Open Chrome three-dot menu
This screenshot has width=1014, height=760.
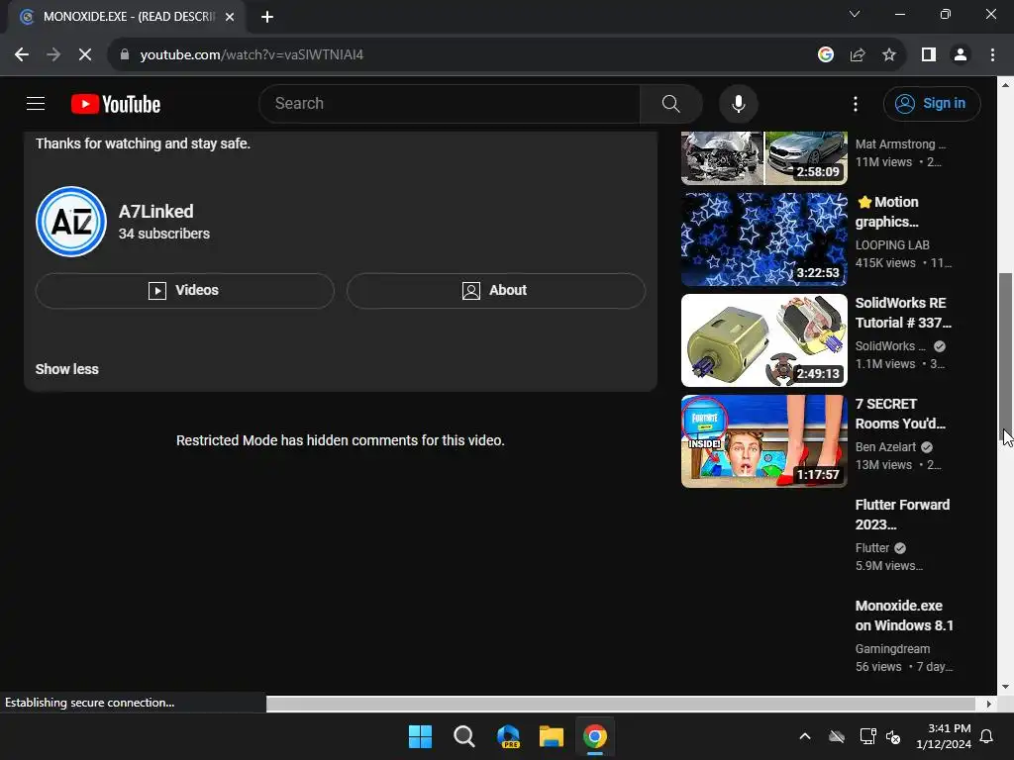pyautogui.click(x=992, y=55)
